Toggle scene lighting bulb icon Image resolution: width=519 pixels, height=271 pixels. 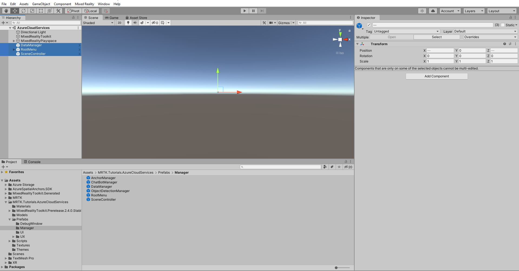tap(128, 23)
